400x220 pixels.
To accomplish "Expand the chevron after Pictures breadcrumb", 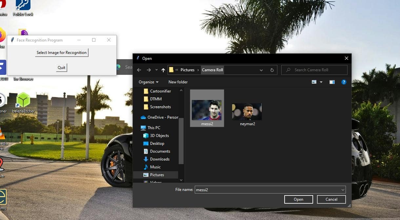I will [x=198, y=70].
